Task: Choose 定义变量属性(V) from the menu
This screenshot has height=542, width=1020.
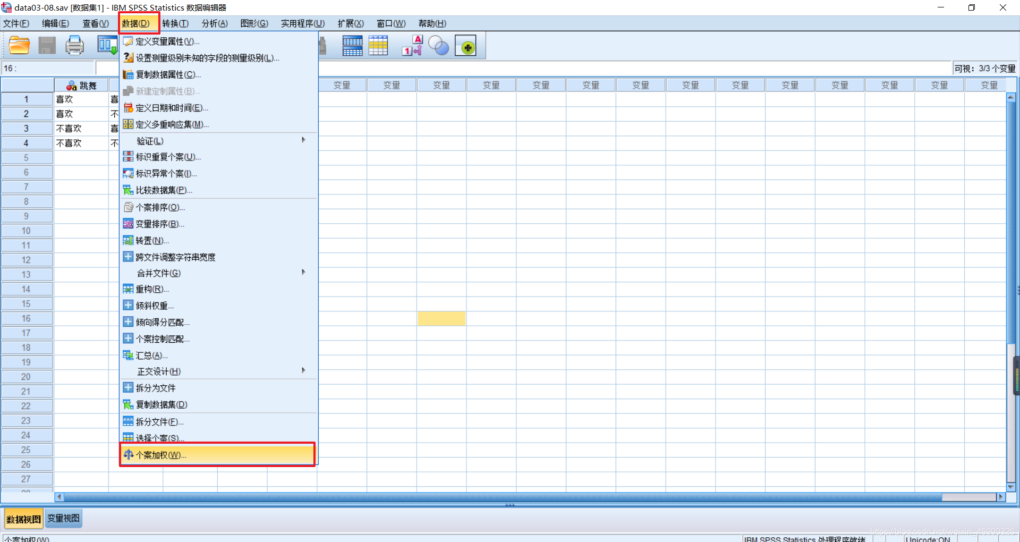Action: coord(219,41)
